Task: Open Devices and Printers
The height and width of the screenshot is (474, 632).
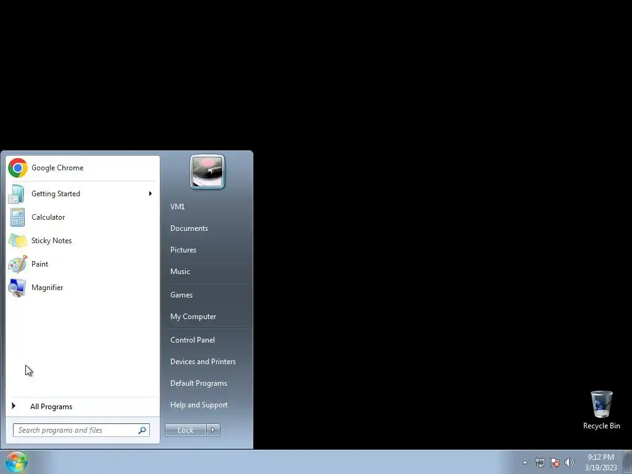Action: 203,362
